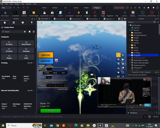Select the GLOBAL axis option
The image size is (160, 128).
(47, 73)
